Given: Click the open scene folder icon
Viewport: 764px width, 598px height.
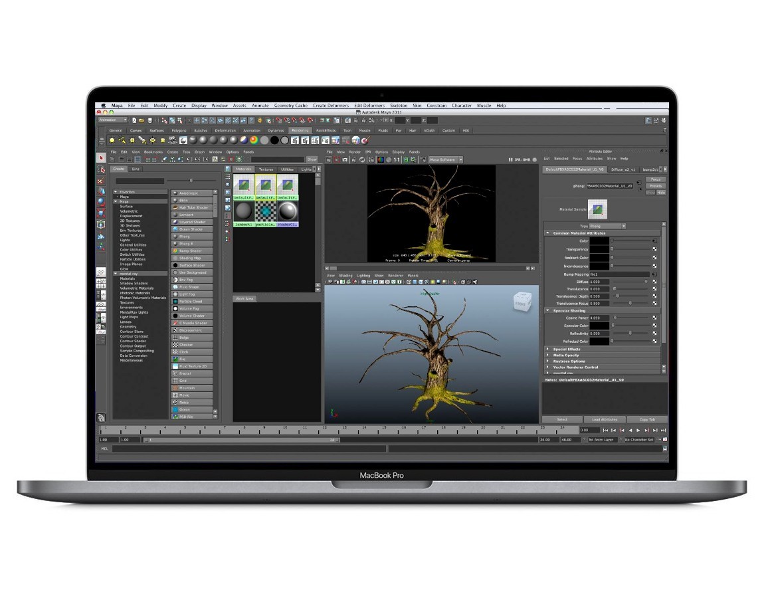Looking at the screenshot, I should (x=142, y=120).
